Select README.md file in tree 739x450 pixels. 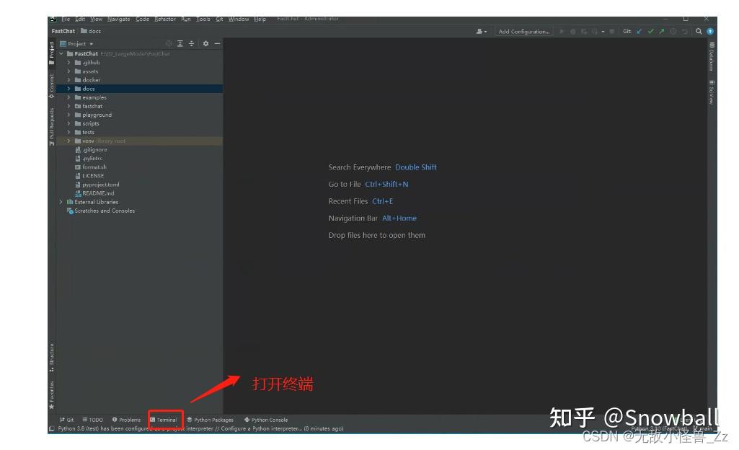pos(94,193)
